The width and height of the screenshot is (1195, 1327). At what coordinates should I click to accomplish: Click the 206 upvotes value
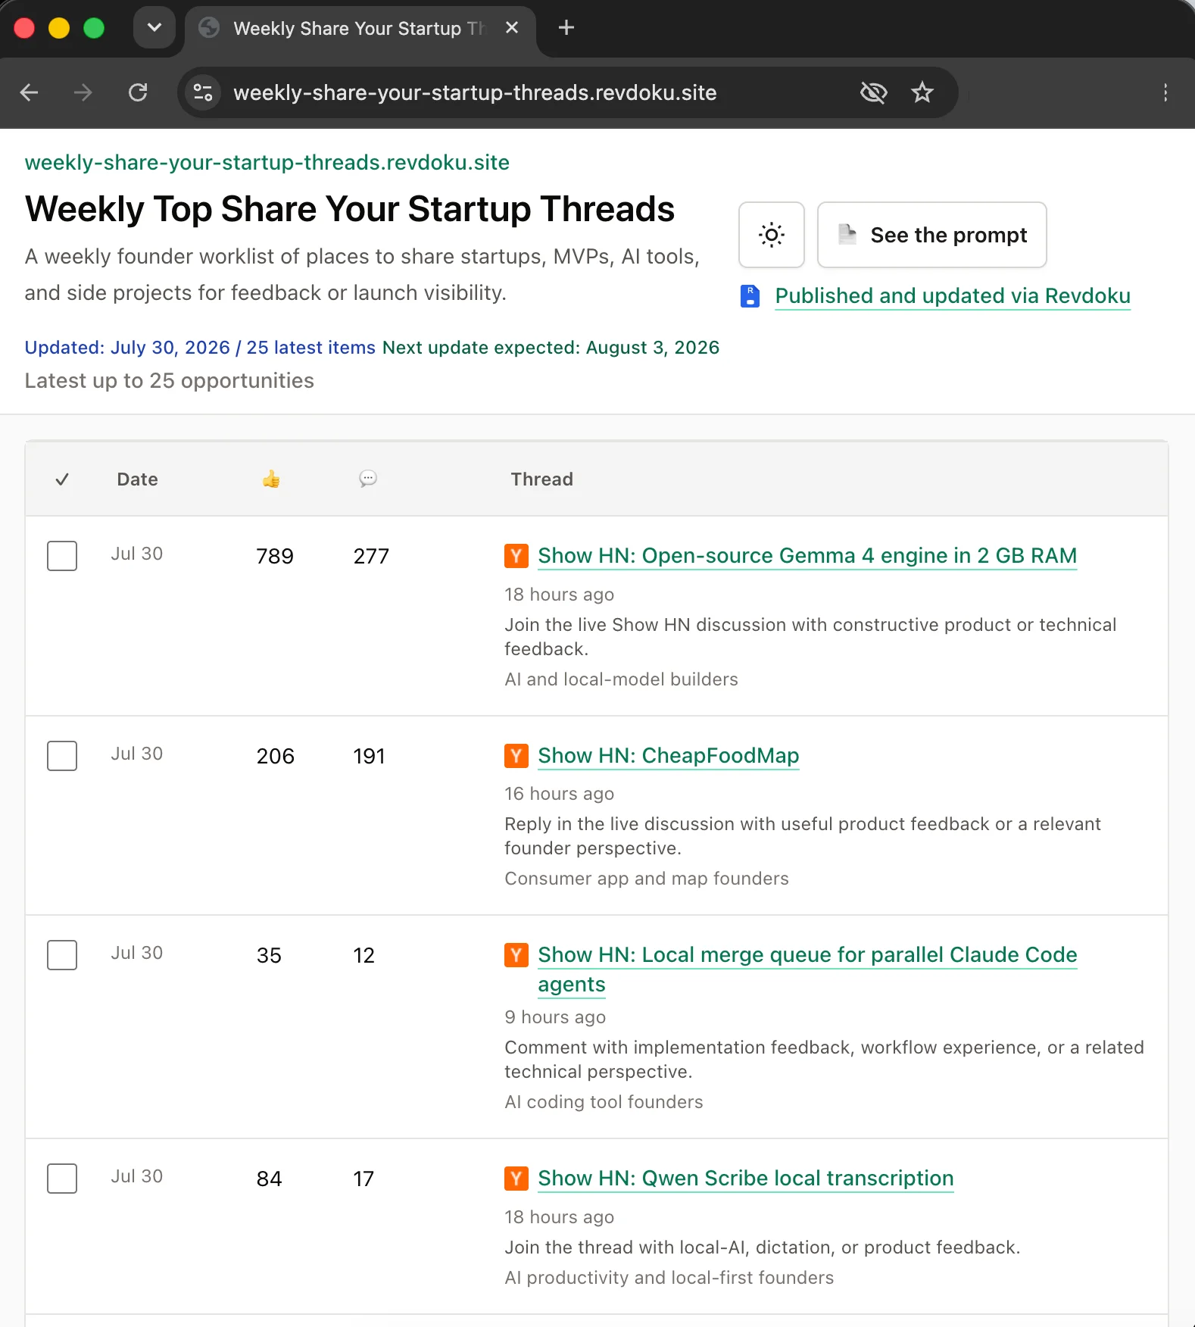coord(276,757)
